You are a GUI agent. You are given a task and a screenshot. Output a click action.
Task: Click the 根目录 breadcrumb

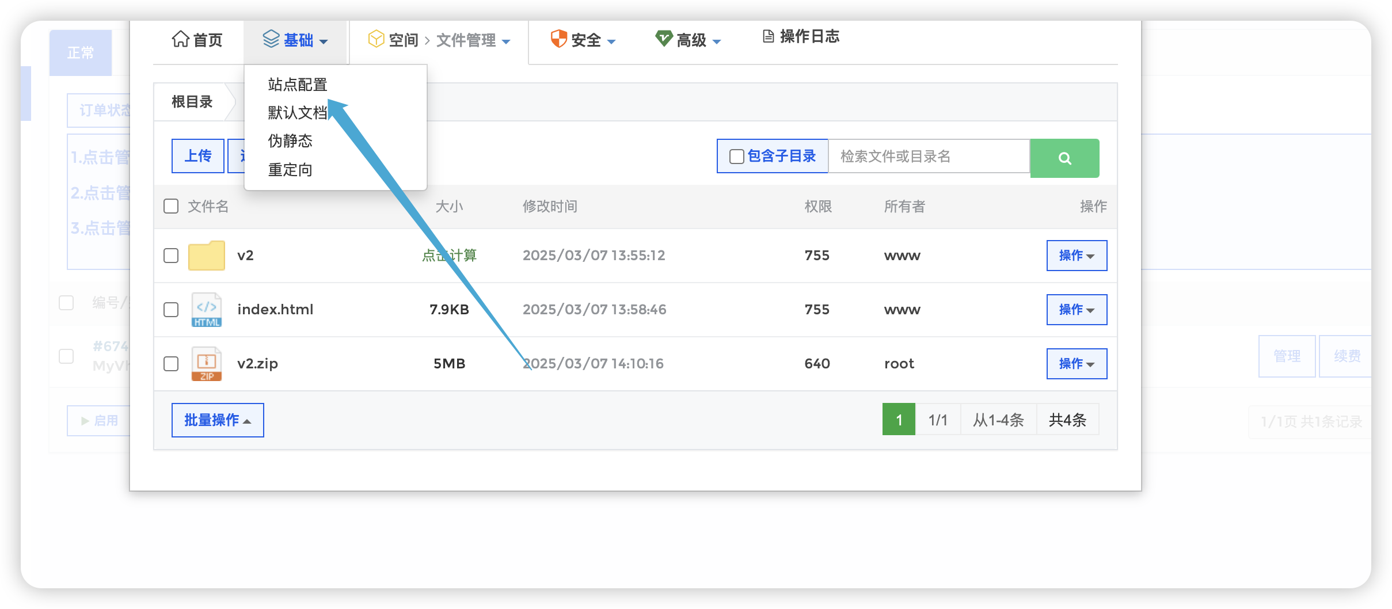coord(192,102)
